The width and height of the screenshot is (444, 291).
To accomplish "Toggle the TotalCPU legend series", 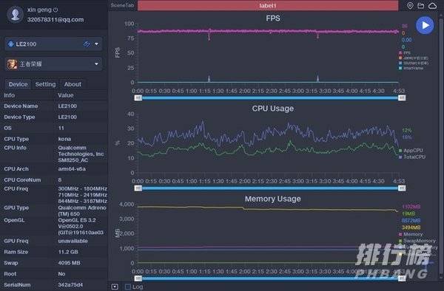I will tap(412, 157).
